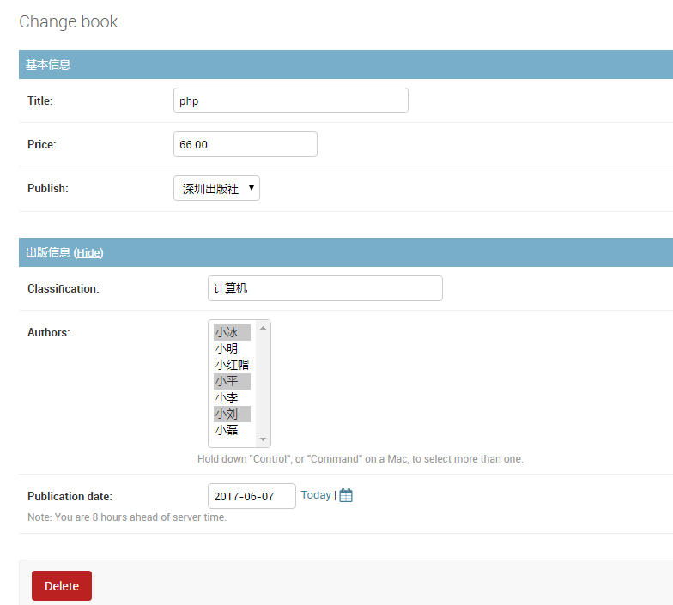
Task: Click the 基本信息 section header
Action: [x=346, y=64]
